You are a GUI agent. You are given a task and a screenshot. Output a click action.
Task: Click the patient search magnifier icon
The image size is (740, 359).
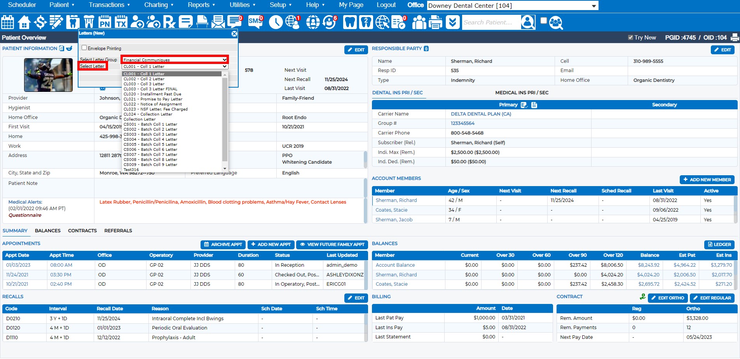(x=528, y=22)
